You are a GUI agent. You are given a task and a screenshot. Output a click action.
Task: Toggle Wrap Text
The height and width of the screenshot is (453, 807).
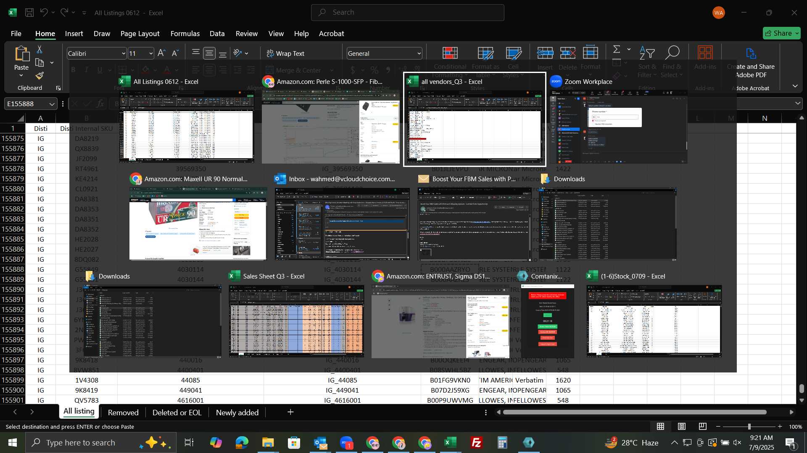[x=285, y=53]
